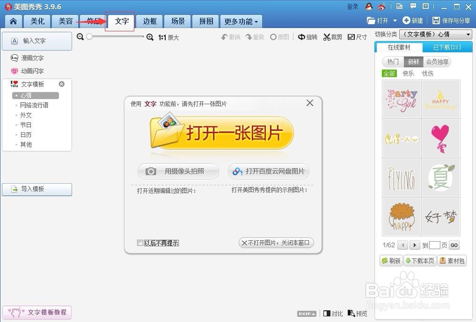Click the 旋转 rotate tool

coord(307,36)
